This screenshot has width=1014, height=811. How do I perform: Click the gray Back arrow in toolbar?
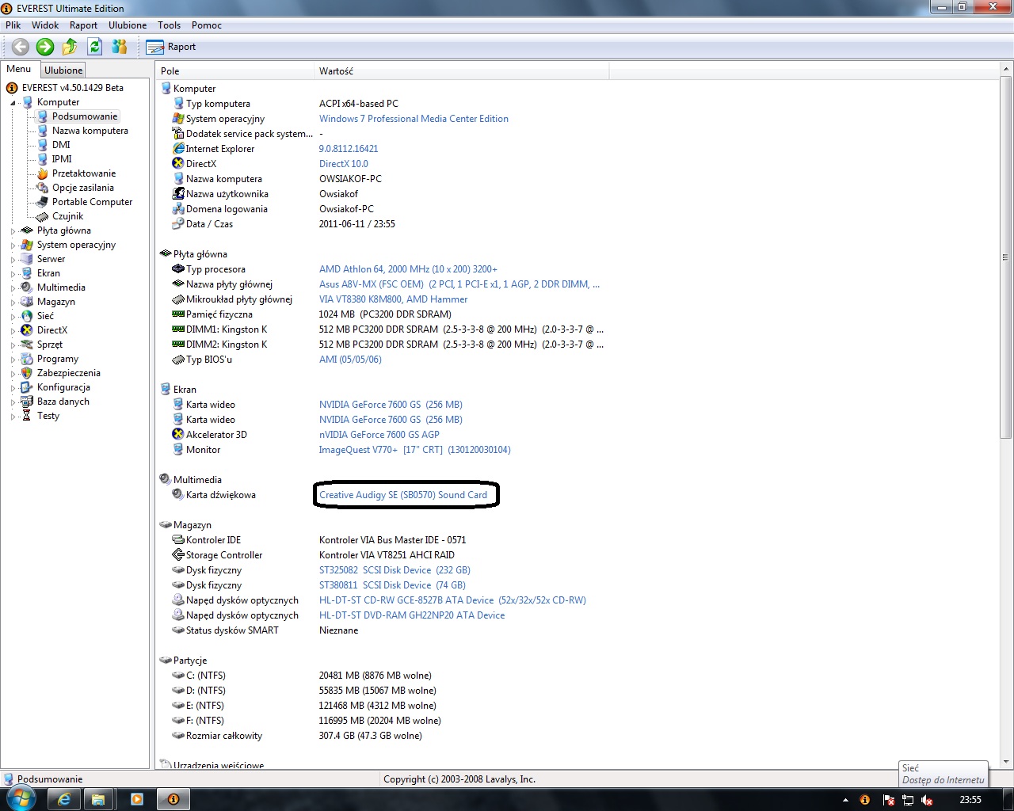(x=21, y=47)
